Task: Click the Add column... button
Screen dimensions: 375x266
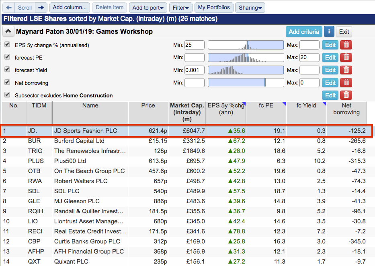Action: click(70, 8)
